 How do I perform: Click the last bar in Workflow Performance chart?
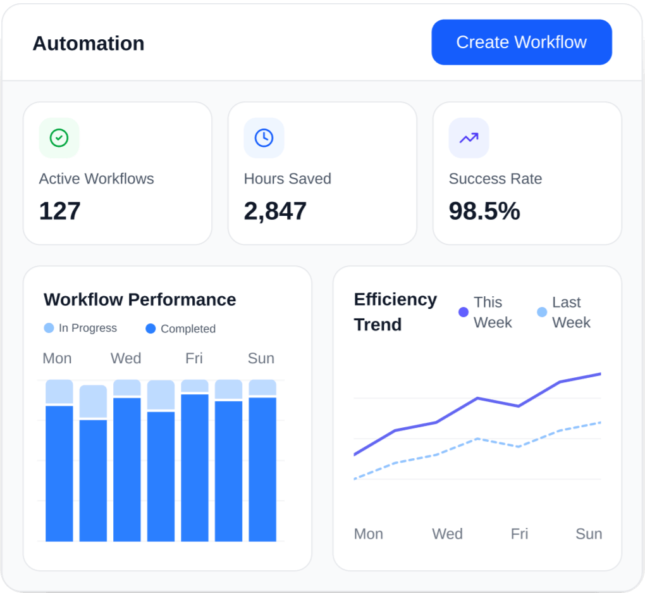262,468
